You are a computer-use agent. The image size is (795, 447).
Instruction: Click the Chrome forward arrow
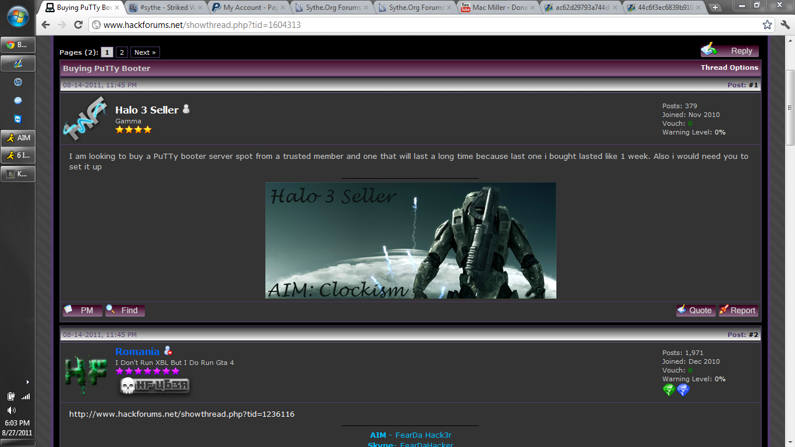62,25
